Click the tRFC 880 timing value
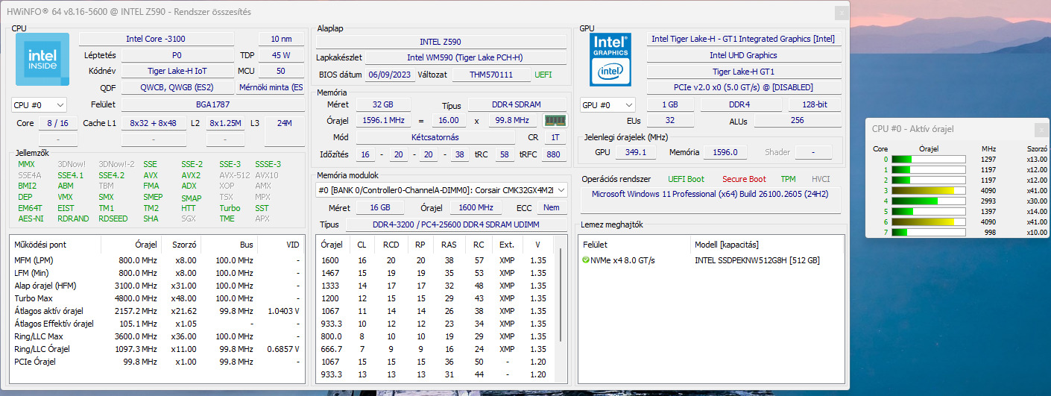This screenshot has width=1051, height=396. tap(552, 154)
